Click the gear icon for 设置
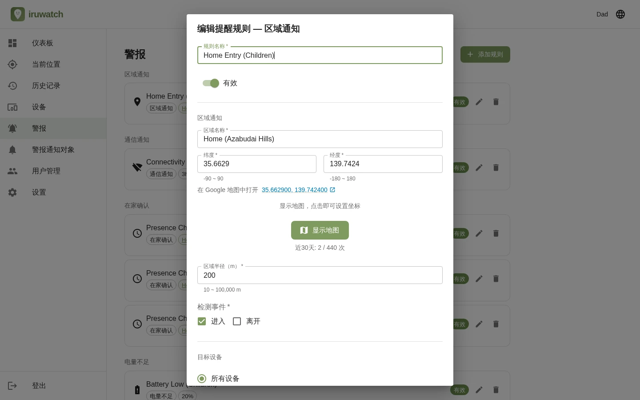This screenshot has height=400, width=640. pyautogui.click(x=12, y=192)
